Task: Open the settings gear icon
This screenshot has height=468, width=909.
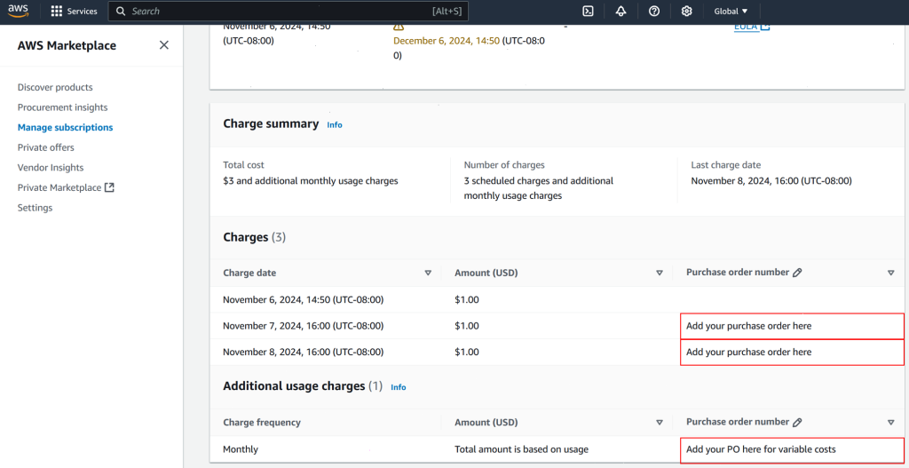Action: [687, 11]
